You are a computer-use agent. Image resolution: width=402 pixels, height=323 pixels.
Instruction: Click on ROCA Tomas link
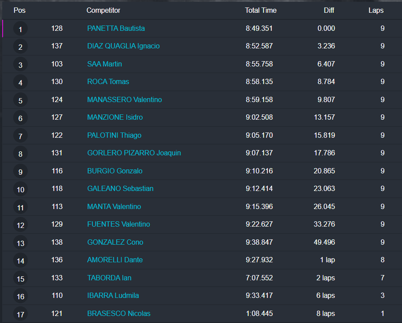[108, 82]
